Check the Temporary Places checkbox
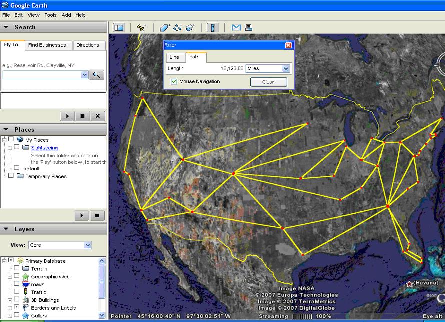 point(11,175)
